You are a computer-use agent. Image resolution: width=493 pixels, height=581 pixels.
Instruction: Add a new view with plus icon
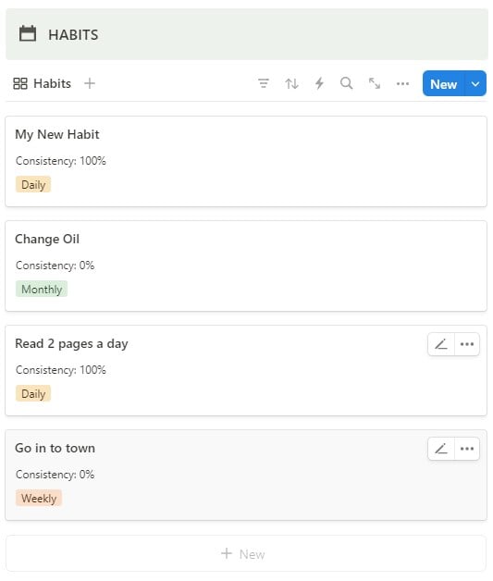pyautogui.click(x=90, y=83)
